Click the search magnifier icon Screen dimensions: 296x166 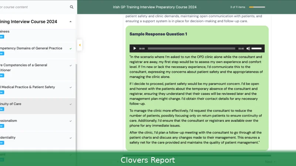pyautogui.click(x=71, y=7)
